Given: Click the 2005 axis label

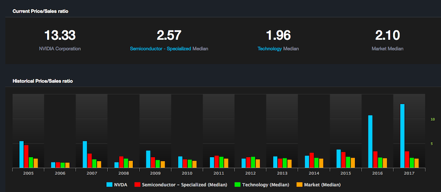Looking at the screenshot, I should [29, 173].
